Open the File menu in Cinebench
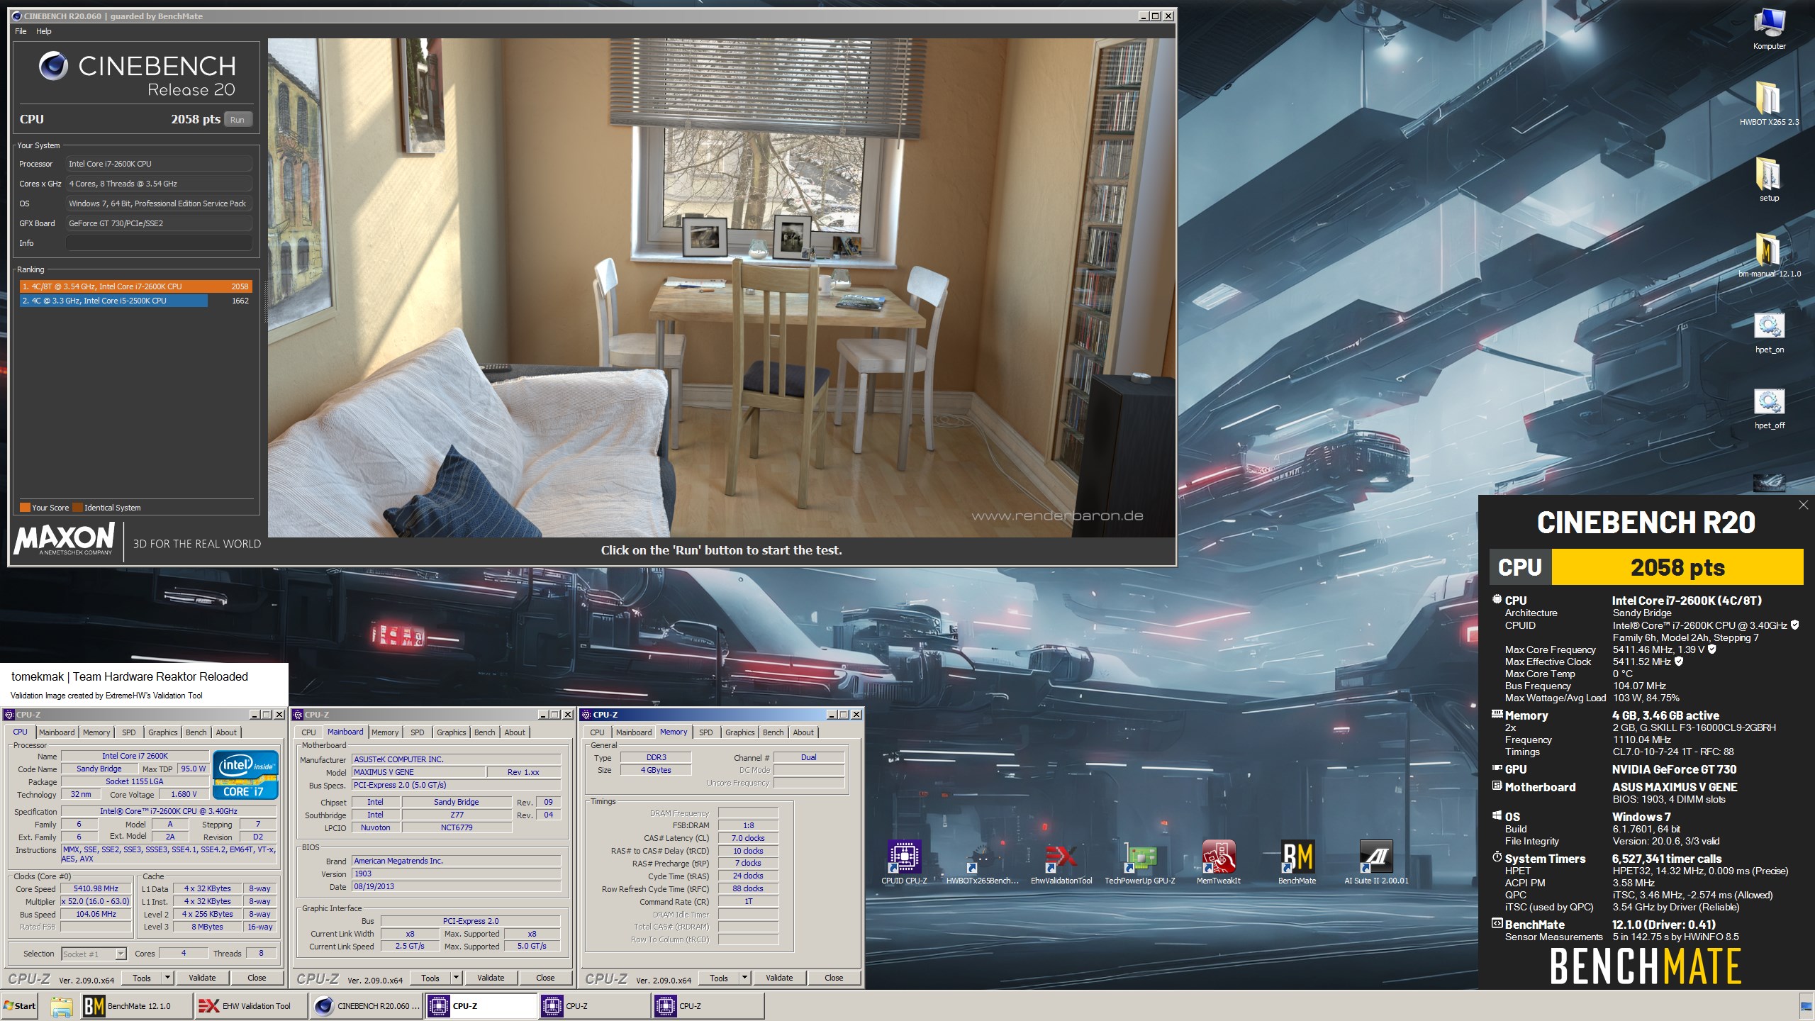1815x1021 pixels. [21, 31]
